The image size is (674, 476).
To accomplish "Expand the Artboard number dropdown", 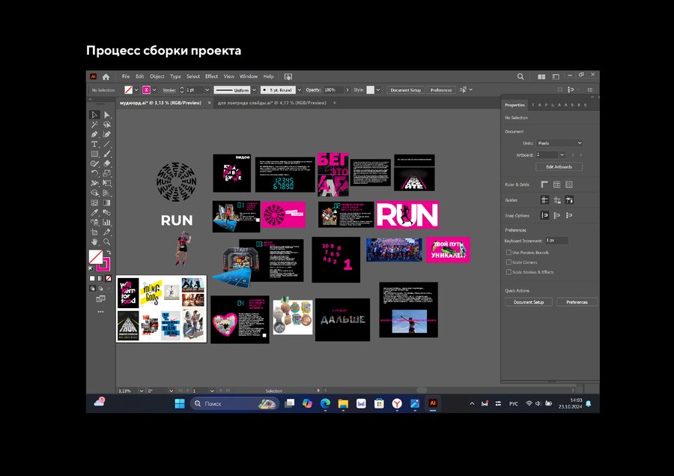I will tap(562, 154).
